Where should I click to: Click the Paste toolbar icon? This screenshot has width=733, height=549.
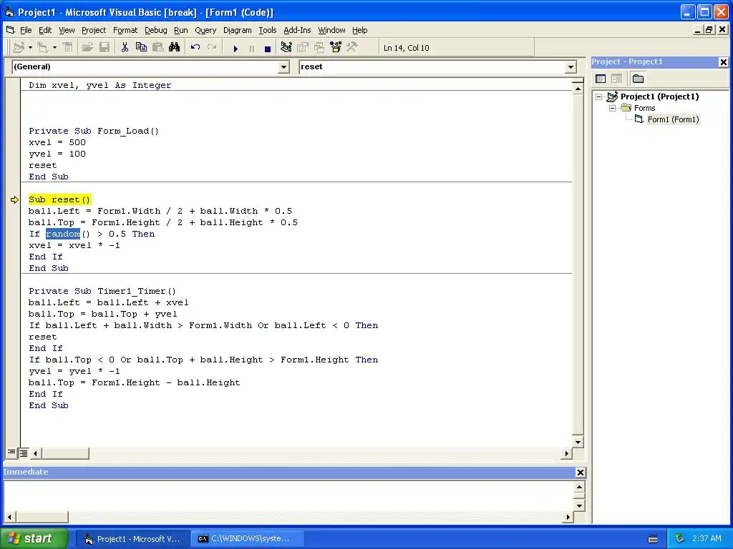[158, 48]
